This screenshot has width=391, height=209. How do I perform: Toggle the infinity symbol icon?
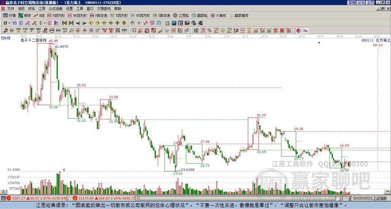point(305,31)
